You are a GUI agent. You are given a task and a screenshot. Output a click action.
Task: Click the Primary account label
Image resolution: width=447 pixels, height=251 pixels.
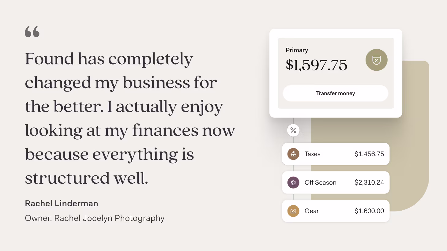pyautogui.click(x=297, y=50)
